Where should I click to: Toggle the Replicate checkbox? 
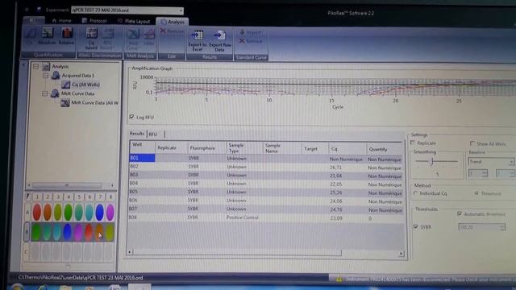coord(413,143)
